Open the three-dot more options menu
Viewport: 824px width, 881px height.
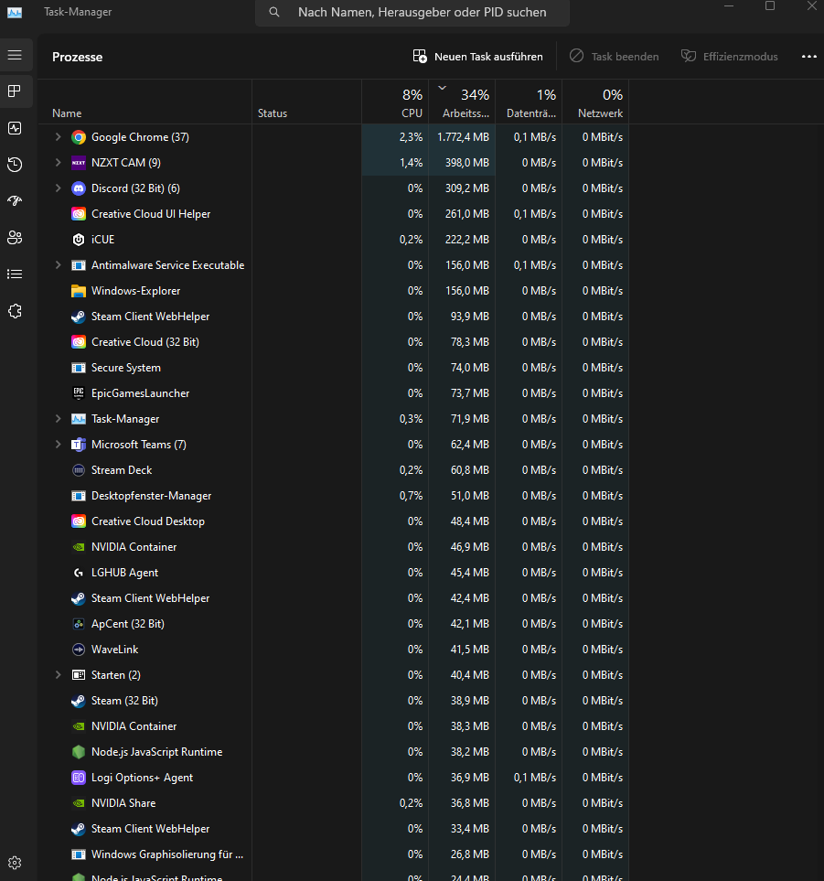(x=808, y=57)
